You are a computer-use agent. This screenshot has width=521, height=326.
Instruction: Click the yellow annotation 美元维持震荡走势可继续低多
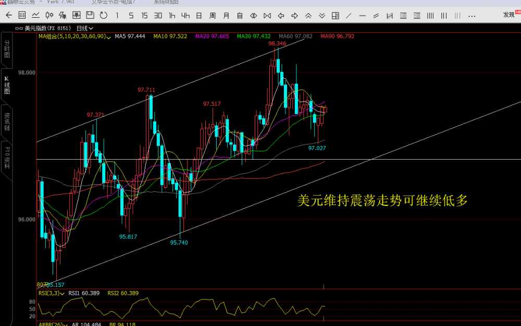(x=382, y=201)
